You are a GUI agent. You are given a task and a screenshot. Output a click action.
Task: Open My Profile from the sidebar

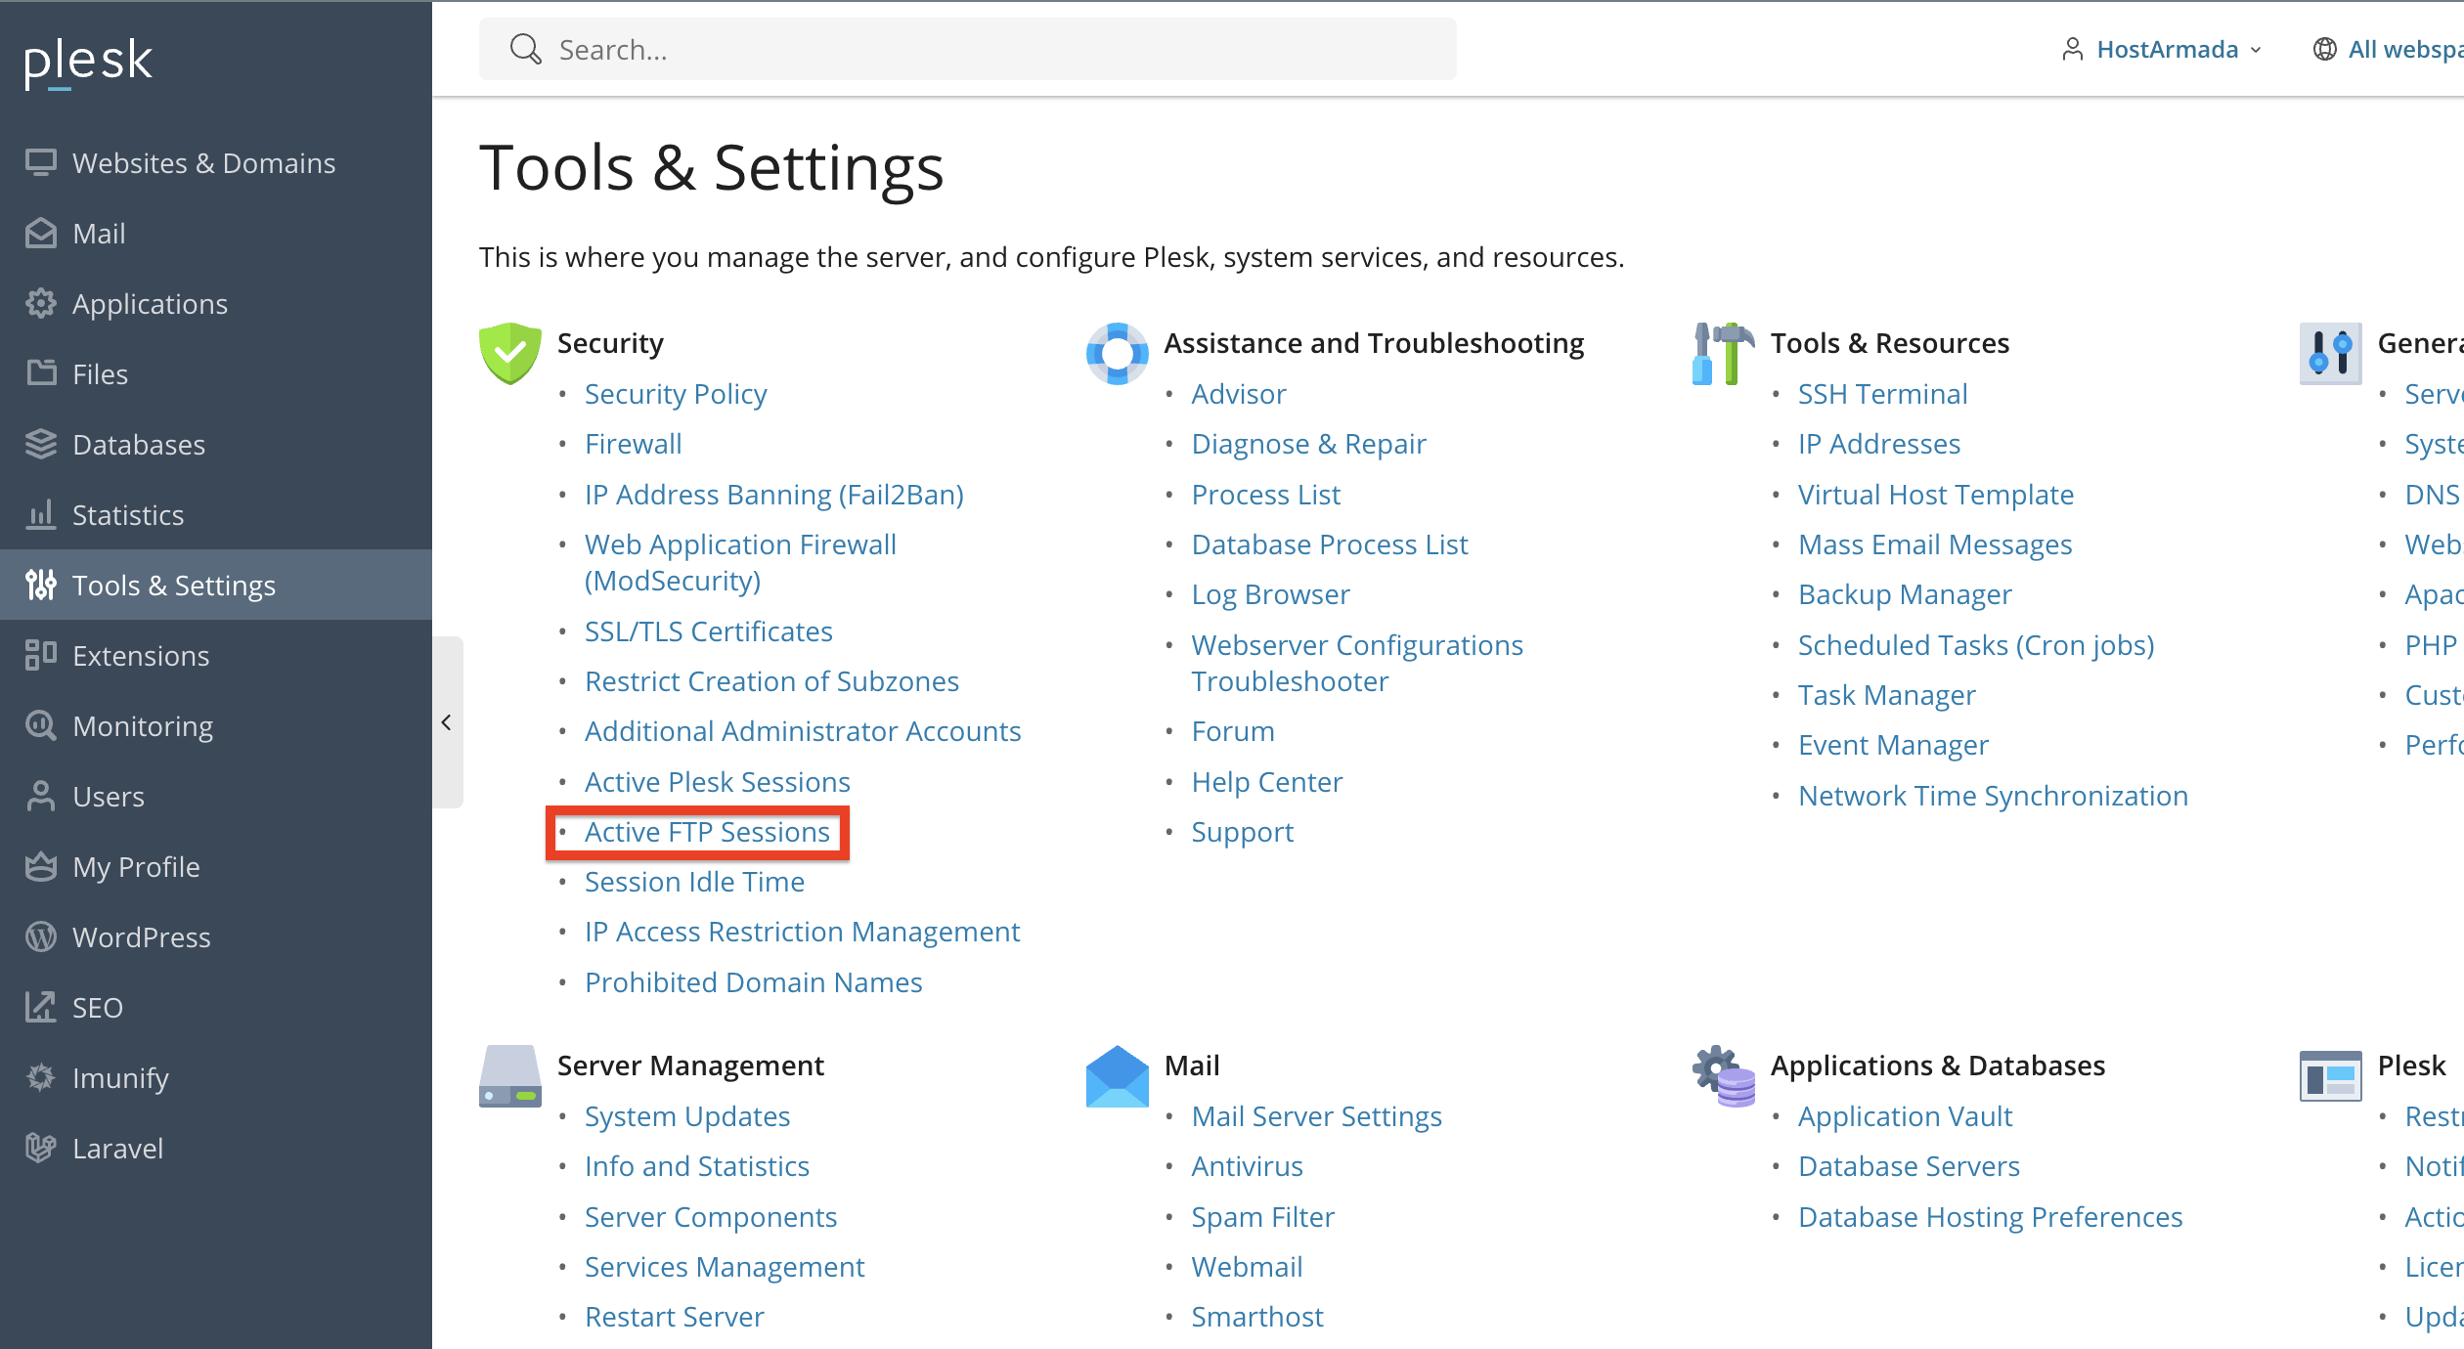(216, 866)
